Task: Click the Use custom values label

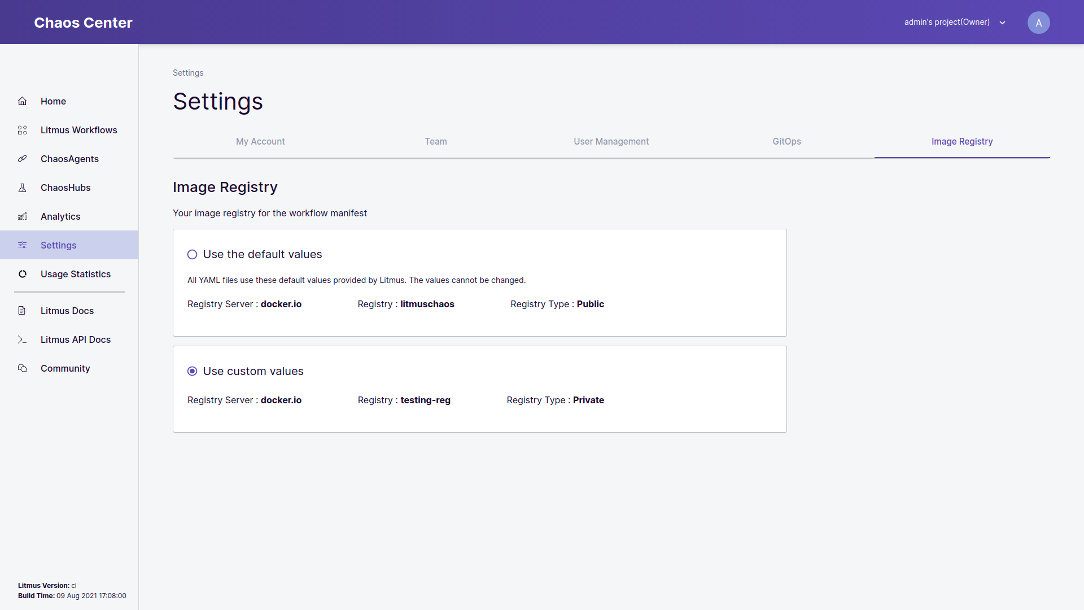Action: coord(253,371)
